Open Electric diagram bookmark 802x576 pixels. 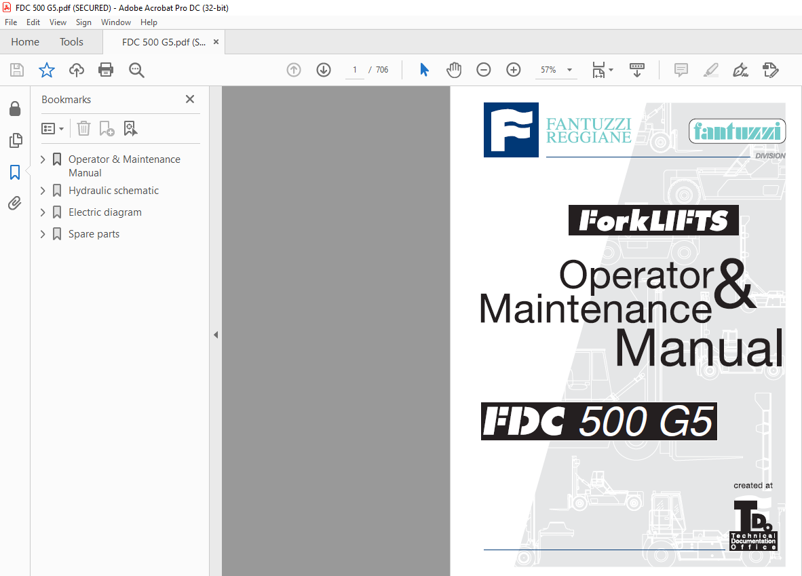[x=105, y=212]
